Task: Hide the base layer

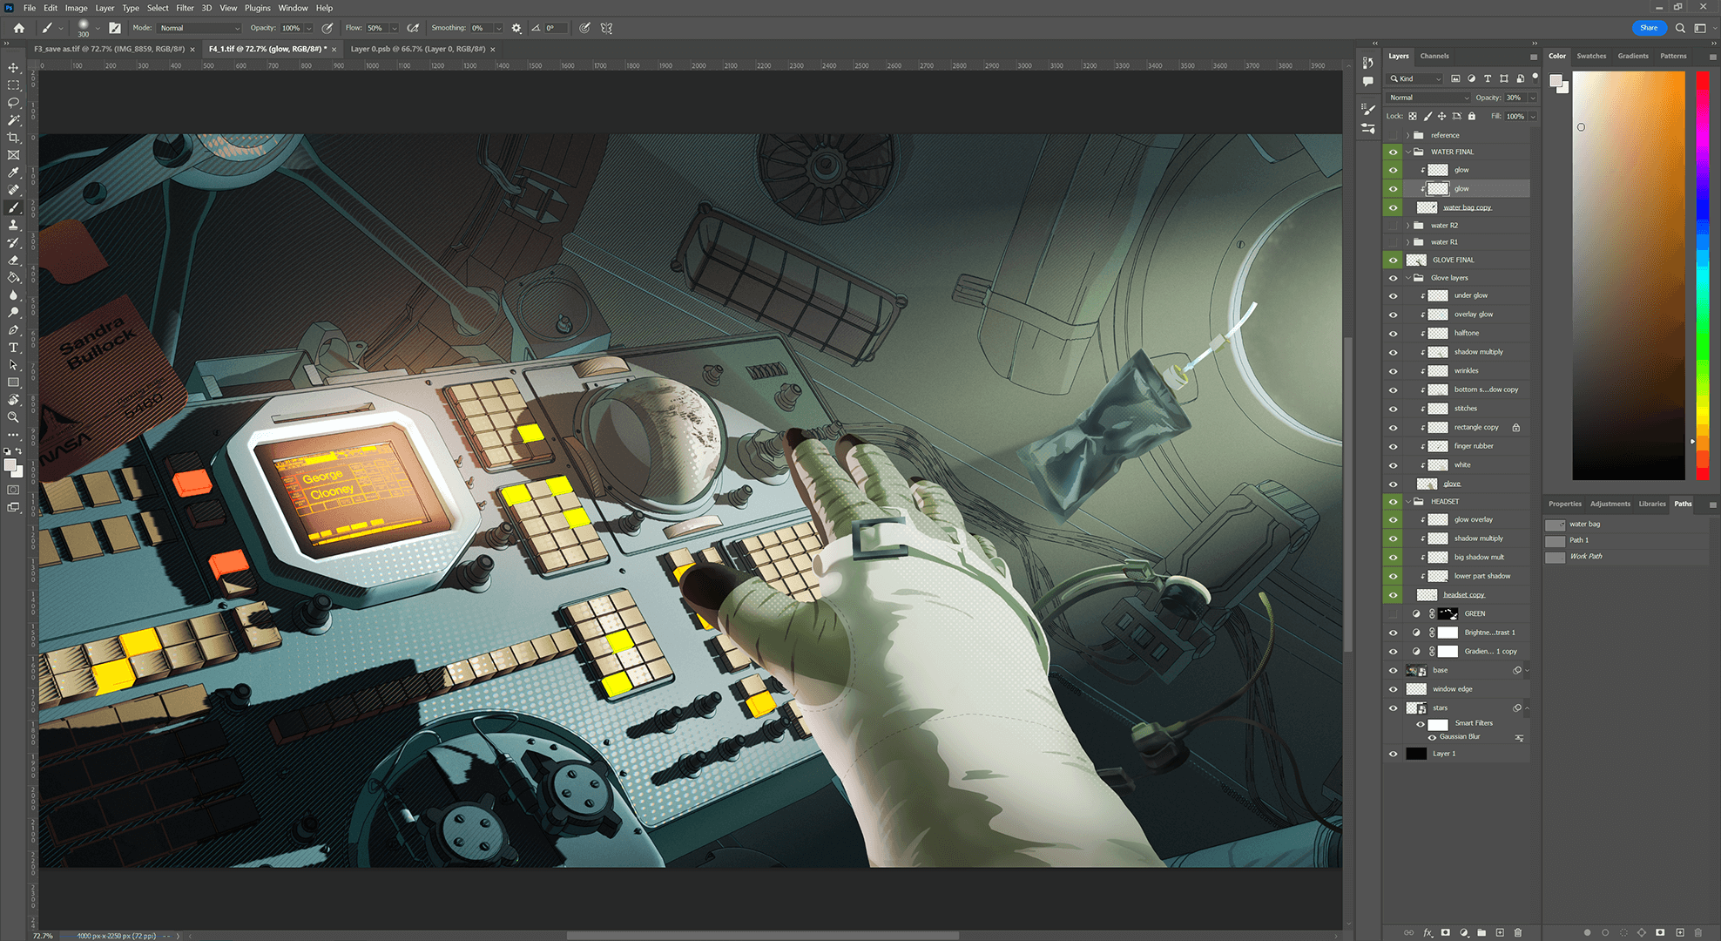Action: coord(1393,671)
